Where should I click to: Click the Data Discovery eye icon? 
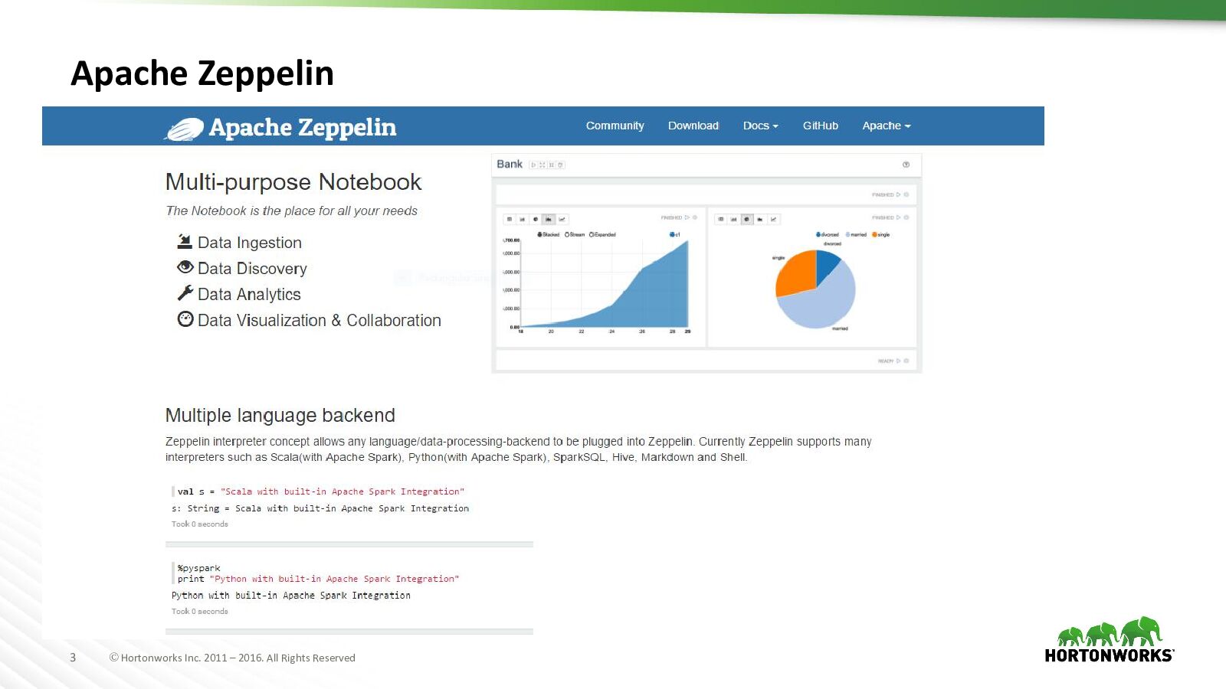point(185,267)
